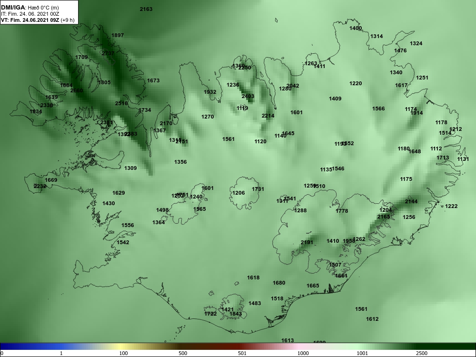Viewport: 476px width, 357px height.
Task: Click the 500 label on the color scale
Action: point(183,353)
